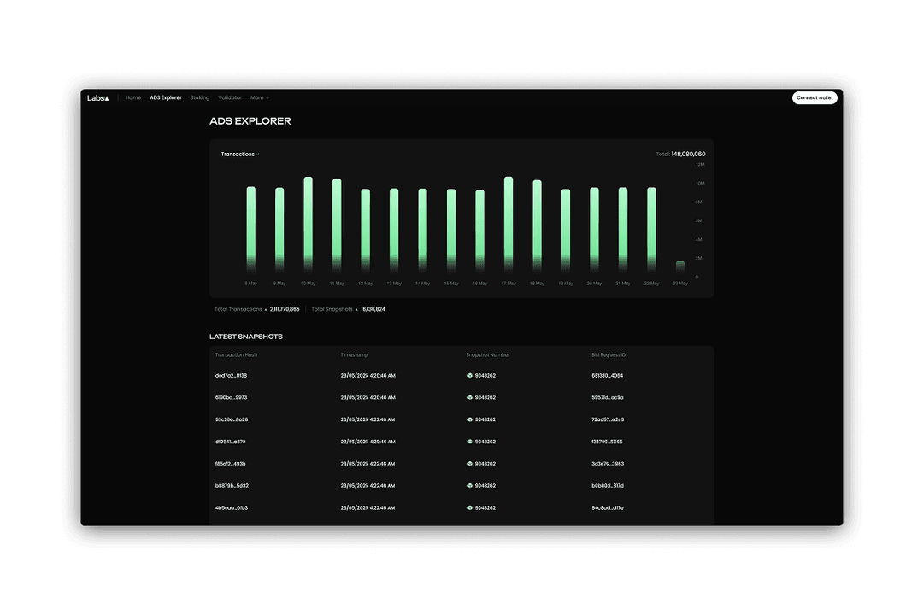This screenshot has width=923, height=615.
Task: Click the ADS EXPLORER page heading
Action: point(250,121)
